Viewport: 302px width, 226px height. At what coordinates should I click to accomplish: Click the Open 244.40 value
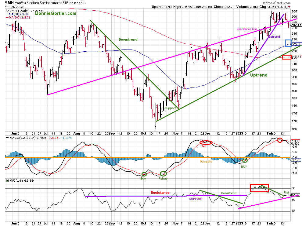[x=162, y=7]
